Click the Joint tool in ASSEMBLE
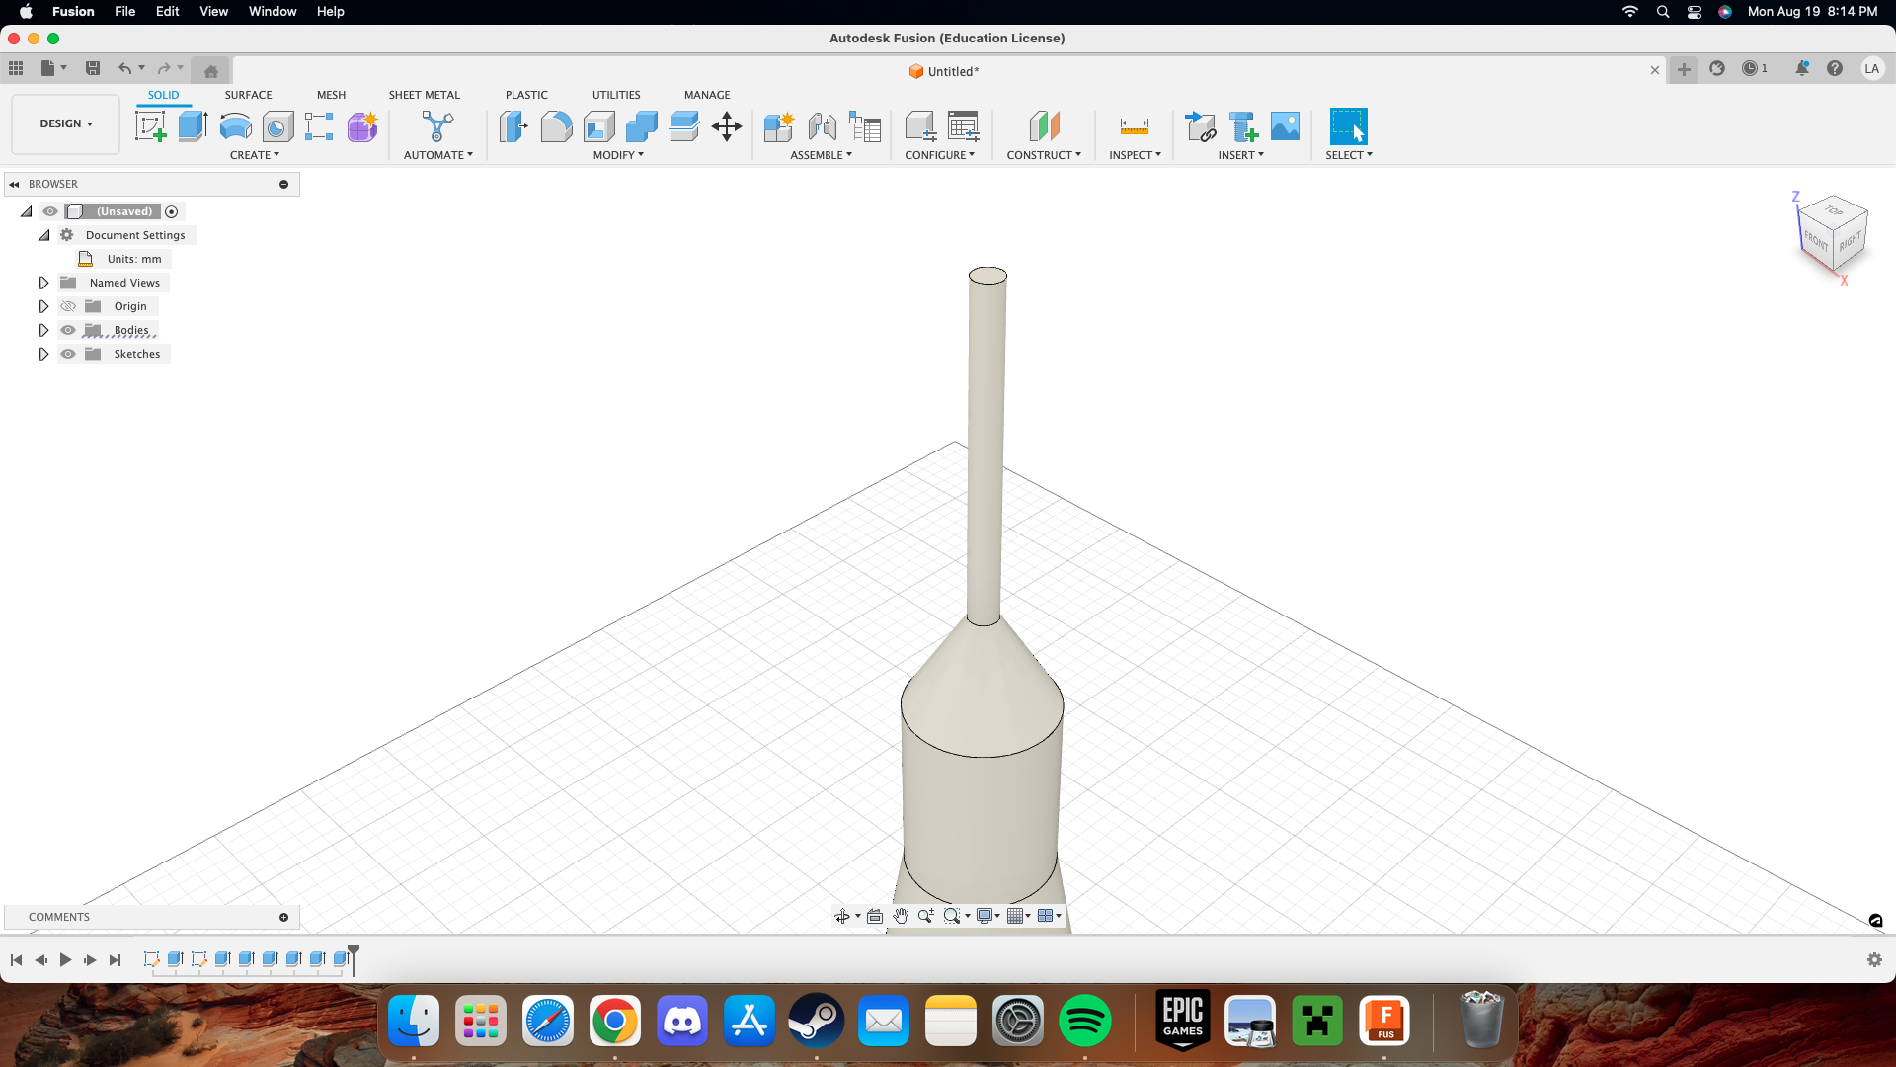Viewport: 1896px width, 1067px height. coord(822,126)
